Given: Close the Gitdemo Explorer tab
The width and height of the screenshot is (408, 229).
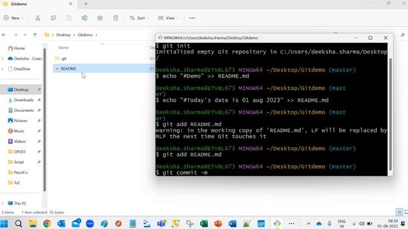Looking at the screenshot, I should pyautogui.click(x=71, y=4).
